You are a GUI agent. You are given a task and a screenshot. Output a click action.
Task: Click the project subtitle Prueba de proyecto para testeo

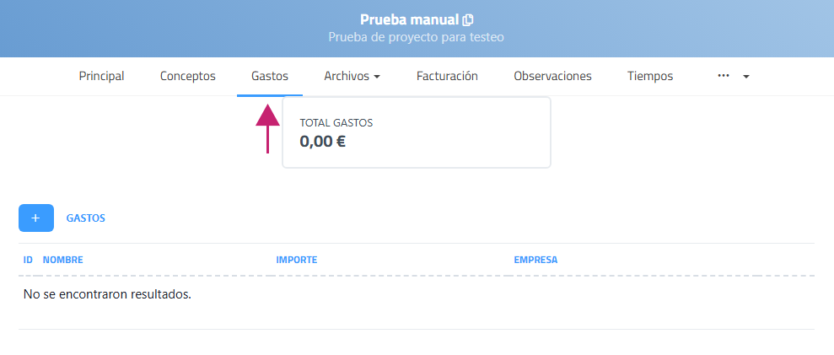click(416, 37)
